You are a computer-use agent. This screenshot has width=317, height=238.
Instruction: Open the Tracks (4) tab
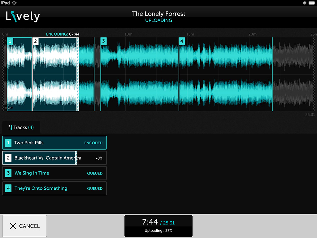pyautogui.click(x=21, y=127)
